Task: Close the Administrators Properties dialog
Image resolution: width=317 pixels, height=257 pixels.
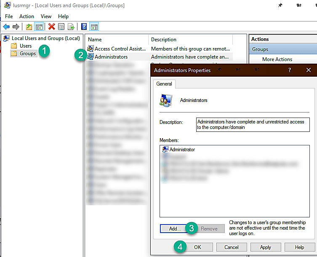Action: pos(309,70)
